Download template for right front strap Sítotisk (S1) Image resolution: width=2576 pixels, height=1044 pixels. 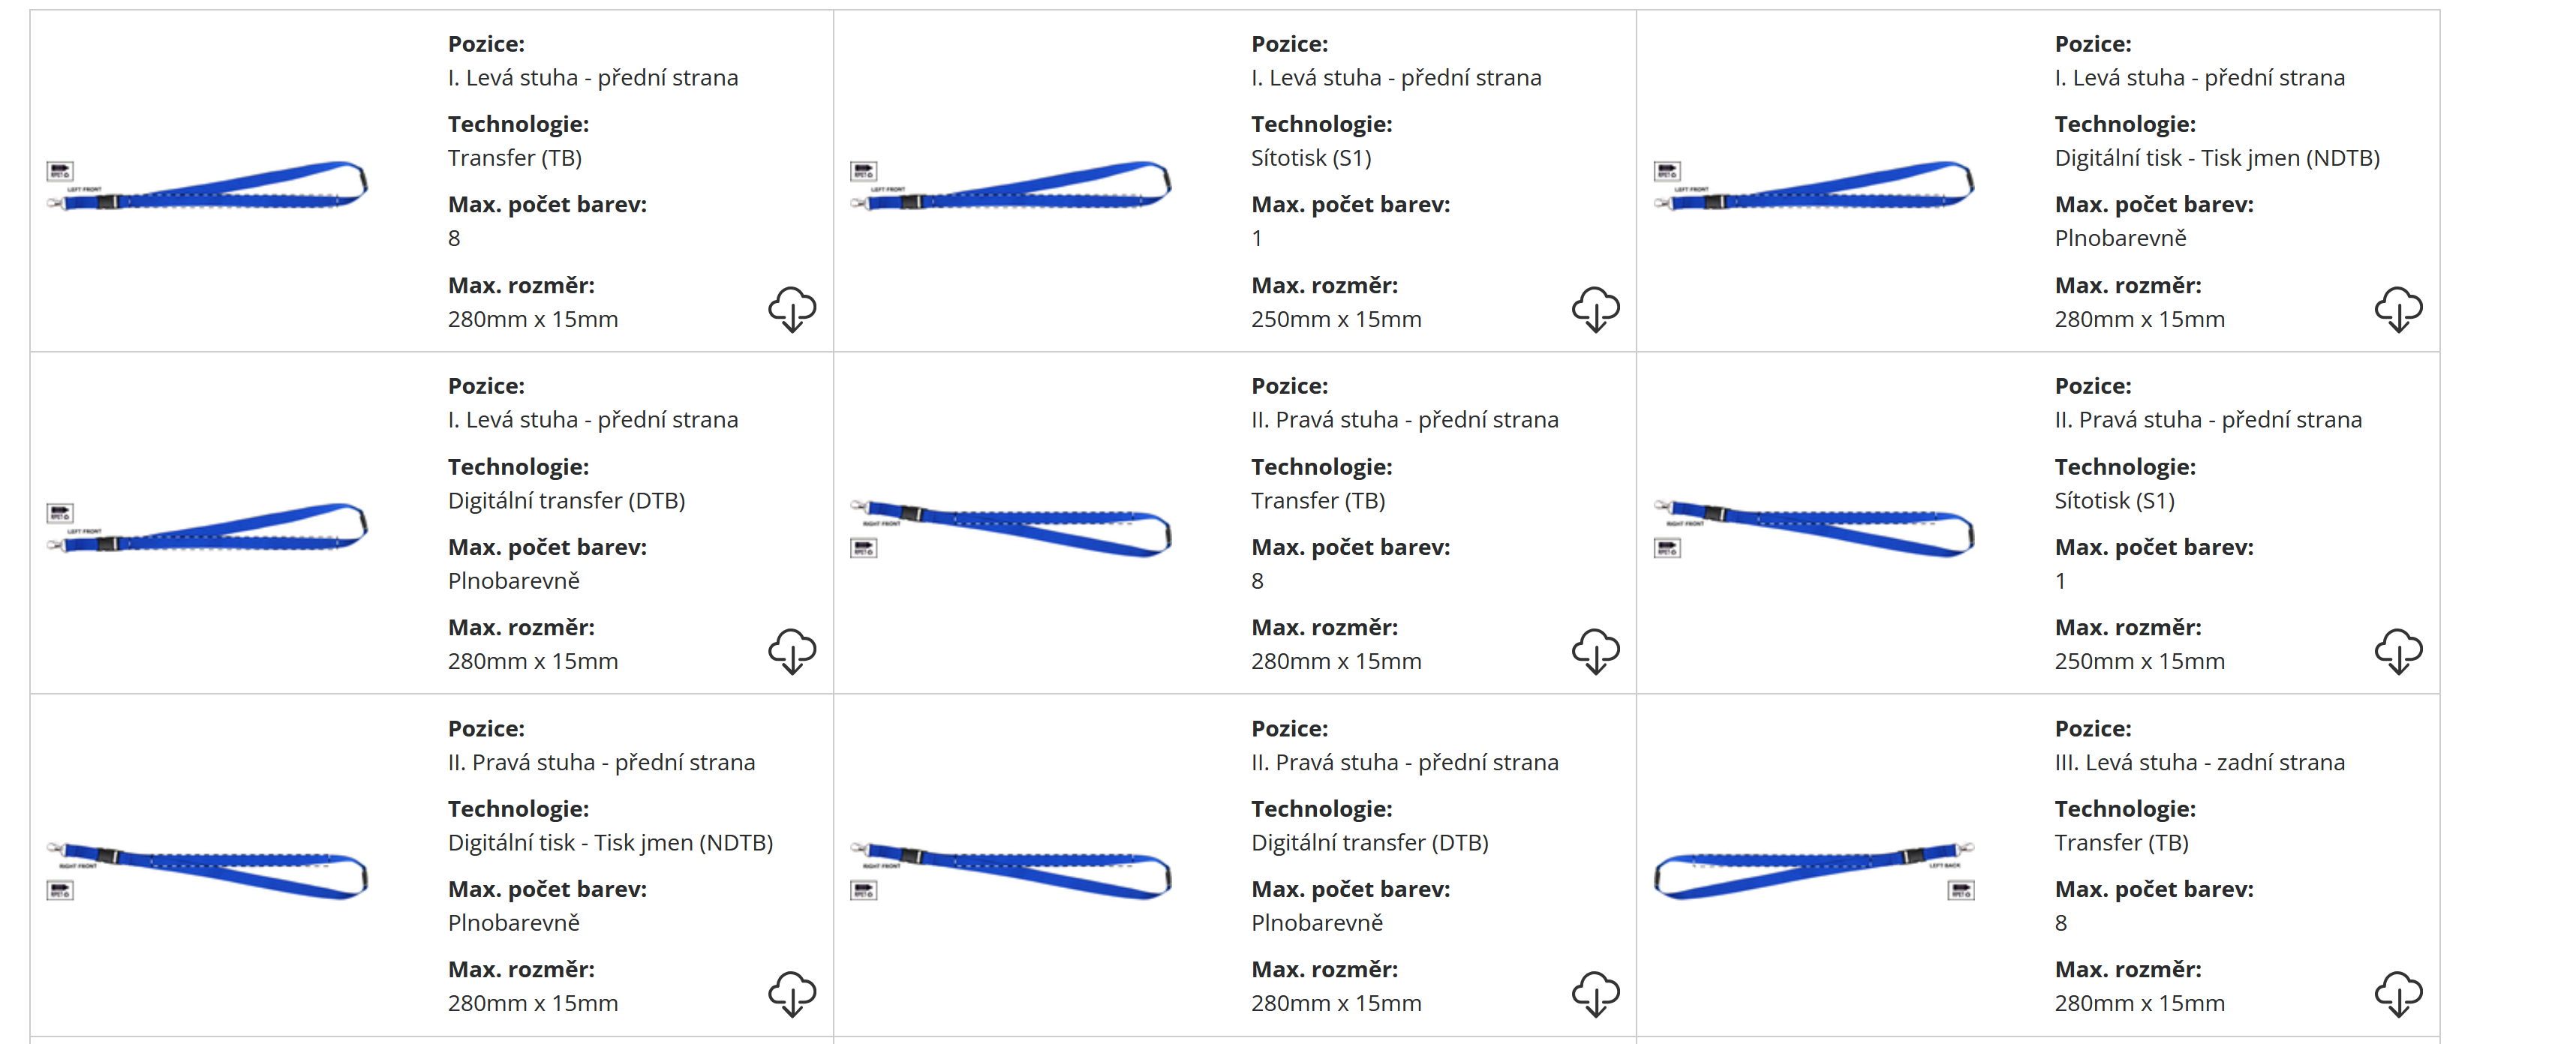coord(2398,652)
